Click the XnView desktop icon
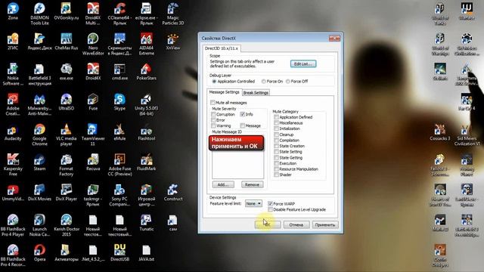This screenshot has width=484, height=272. pos(173,42)
